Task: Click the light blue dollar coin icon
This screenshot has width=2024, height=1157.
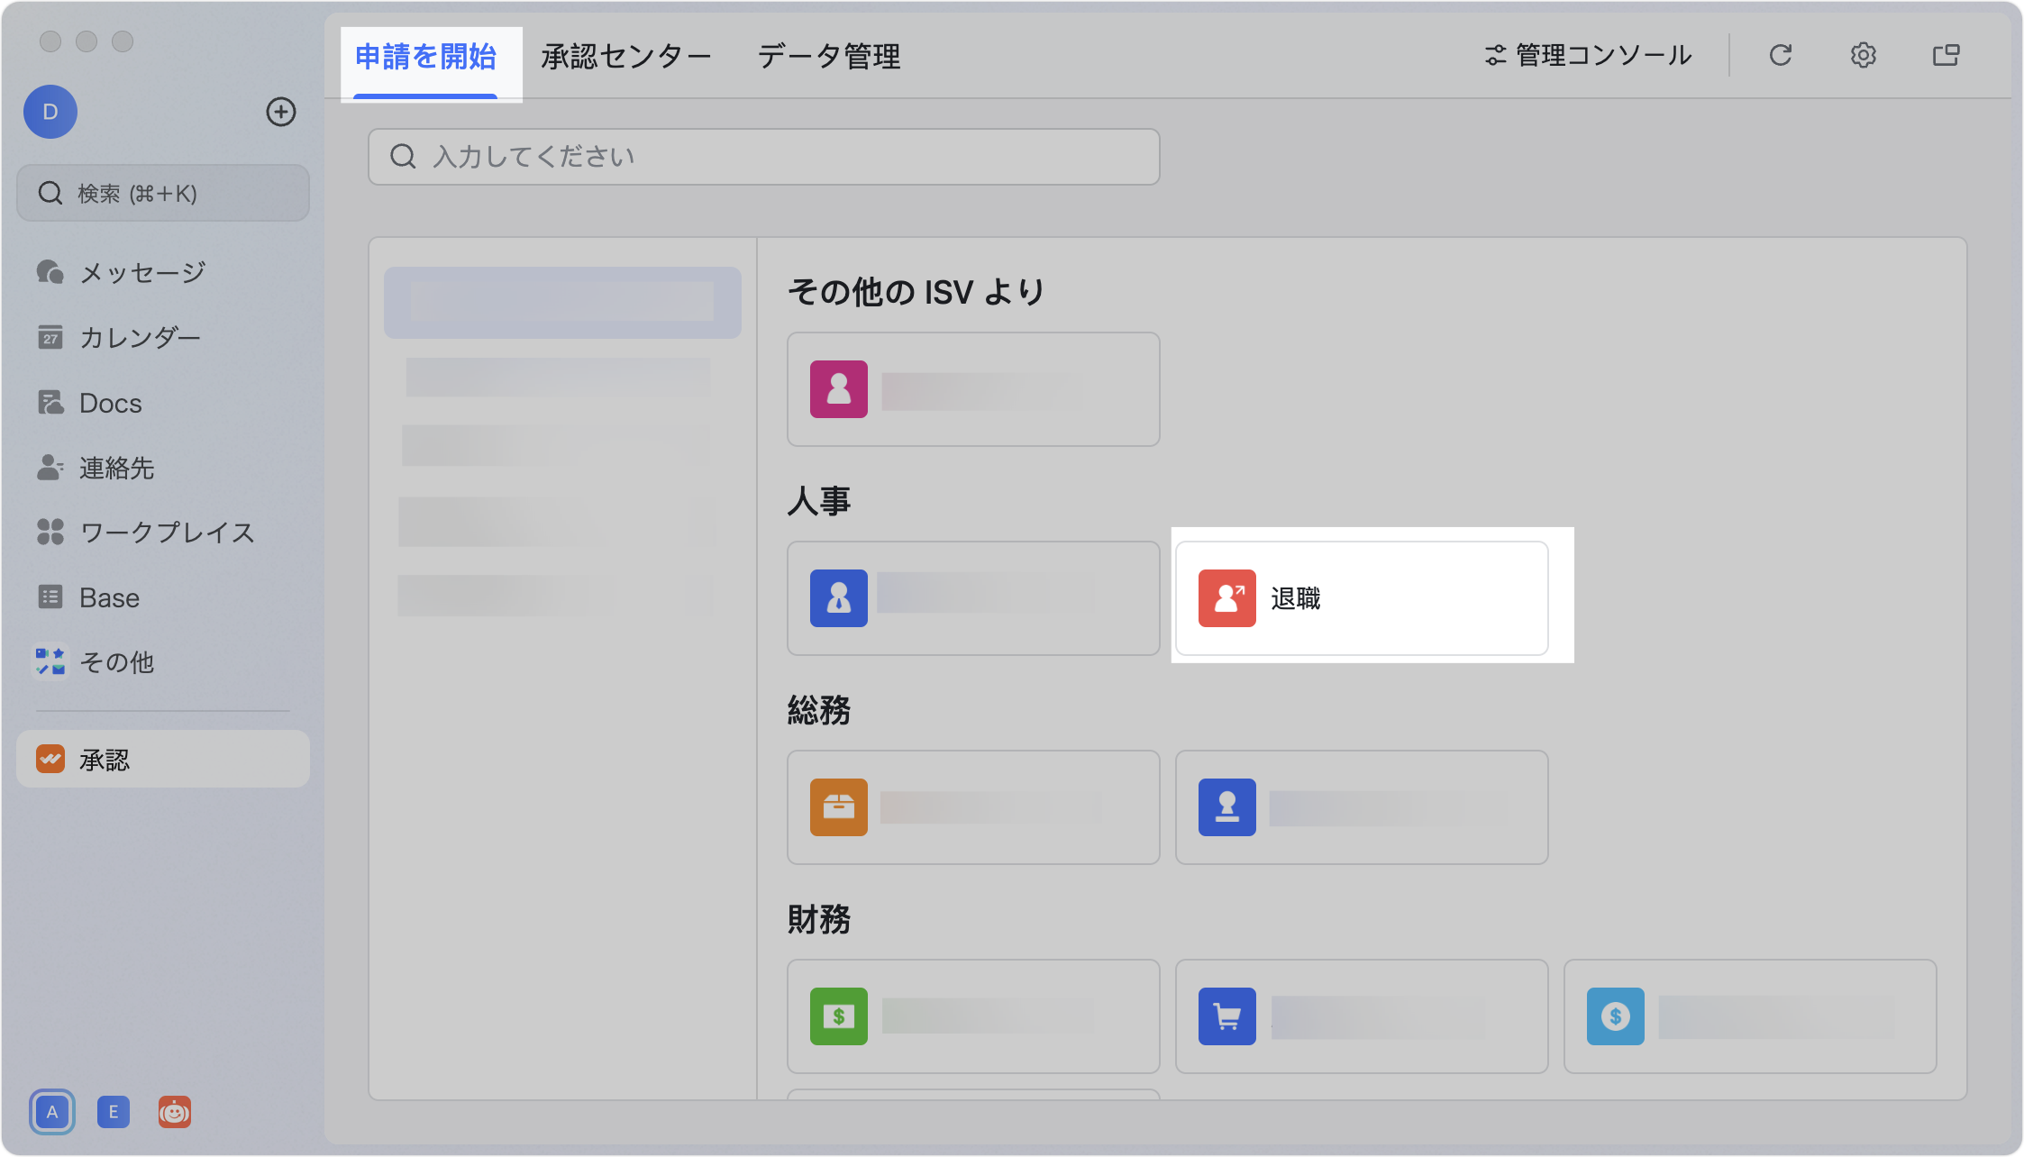Action: pyautogui.click(x=1616, y=1016)
